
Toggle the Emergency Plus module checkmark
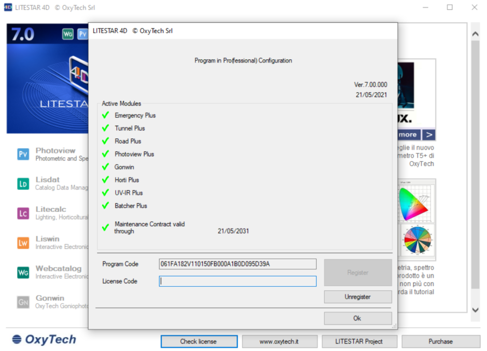pos(105,115)
